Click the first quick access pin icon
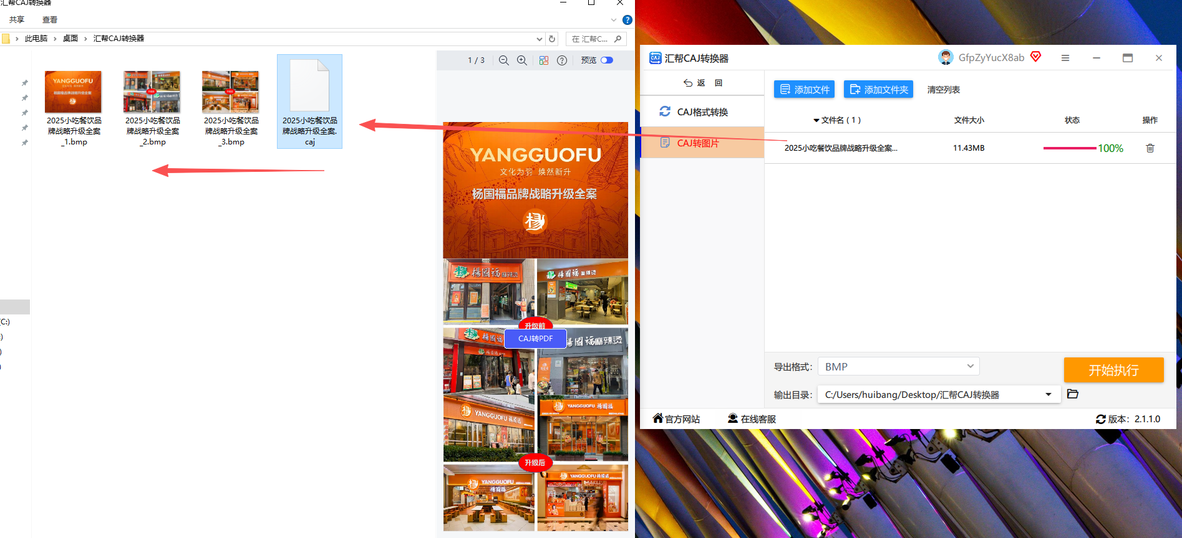The width and height of the screenshot is (1182, 538). [25, 83]
